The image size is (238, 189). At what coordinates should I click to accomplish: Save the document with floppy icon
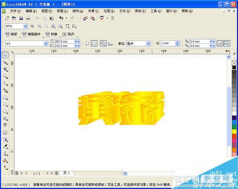click(x=21, y=18)
